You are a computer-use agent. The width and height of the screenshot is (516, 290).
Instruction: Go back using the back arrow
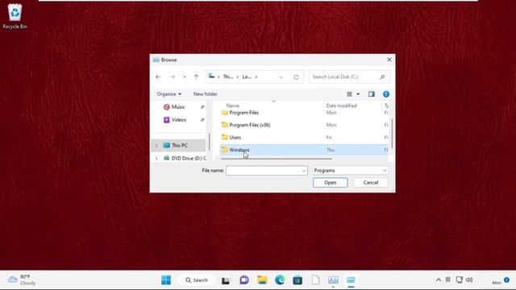tap(158, 77)
